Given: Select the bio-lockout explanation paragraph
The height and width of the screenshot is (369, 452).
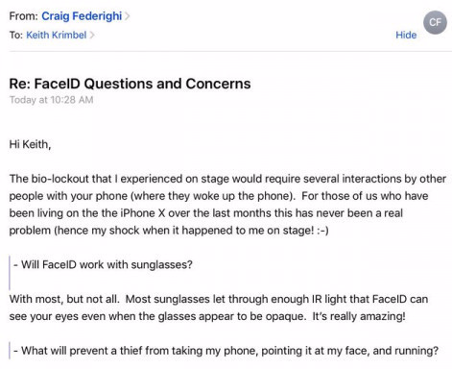Looking at the screenshot, I should pyautogui.click(x=227, y=205).
